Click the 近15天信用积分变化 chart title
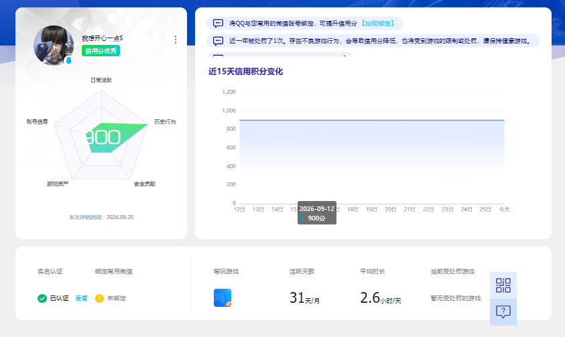 tap(246, 71)
